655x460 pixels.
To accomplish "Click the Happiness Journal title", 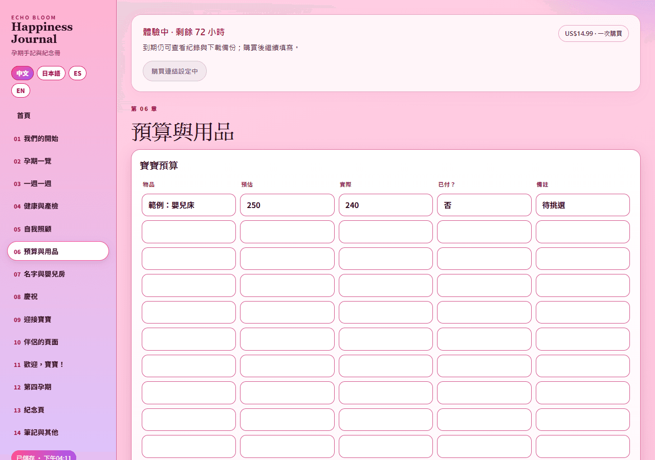I will point(42,33).
